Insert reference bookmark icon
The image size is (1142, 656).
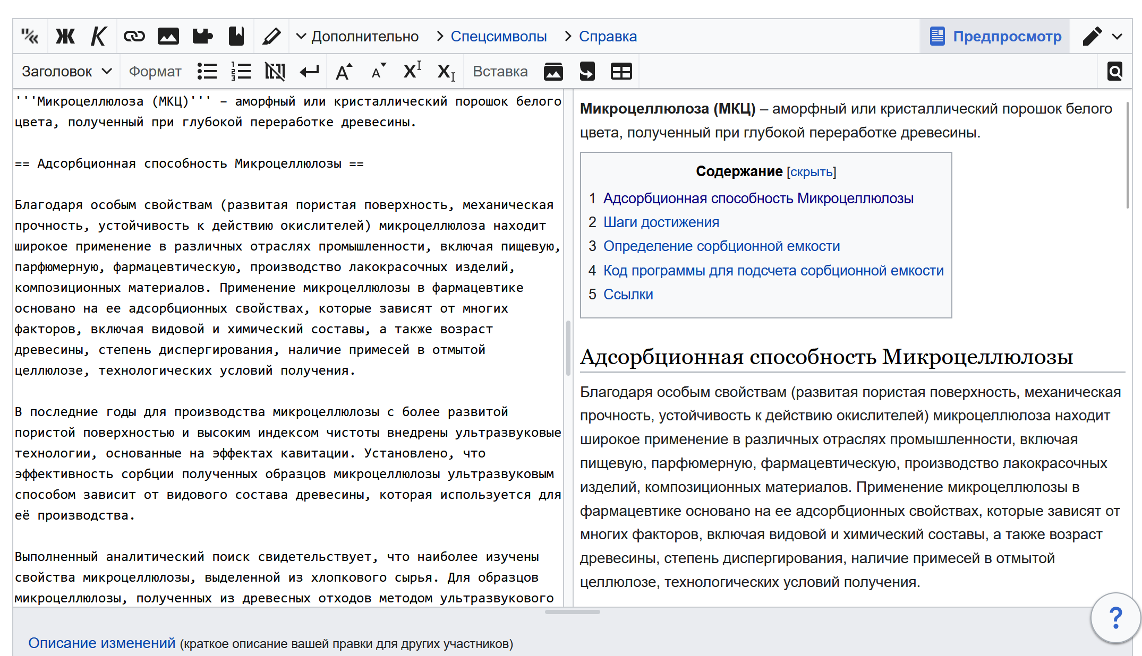point(236,36)
